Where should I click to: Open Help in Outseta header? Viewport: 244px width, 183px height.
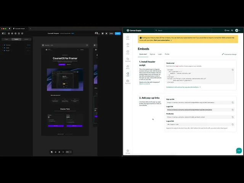coord(227,30)
